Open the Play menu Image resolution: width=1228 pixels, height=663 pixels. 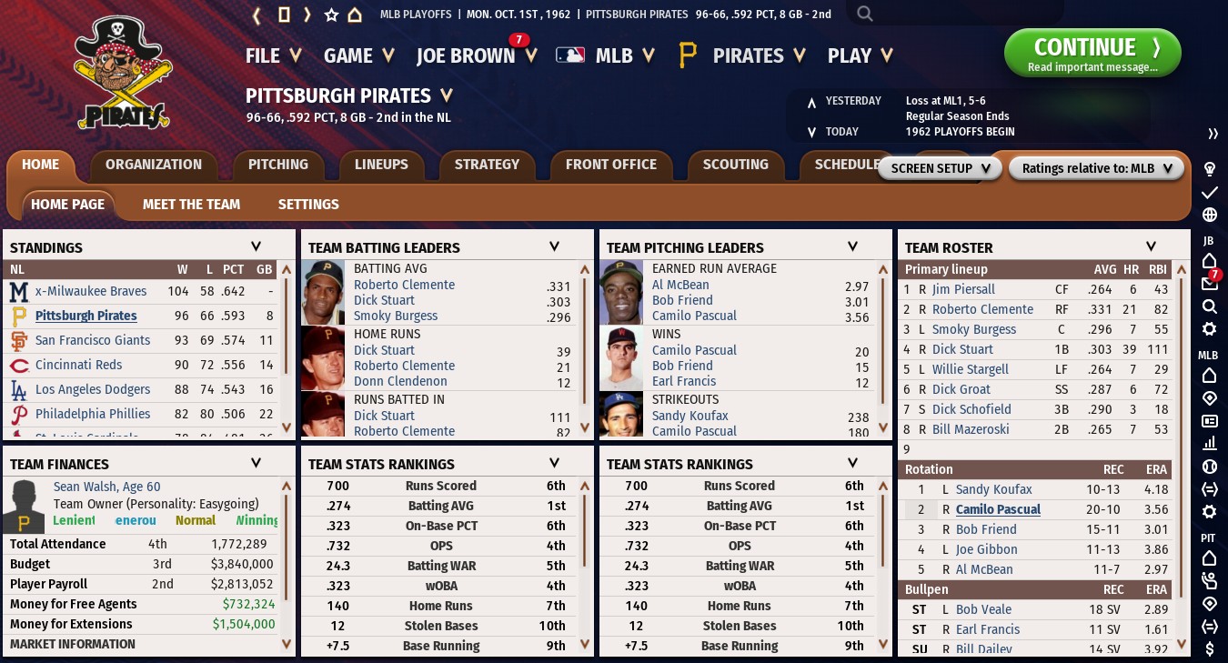[x=860, y=55]
